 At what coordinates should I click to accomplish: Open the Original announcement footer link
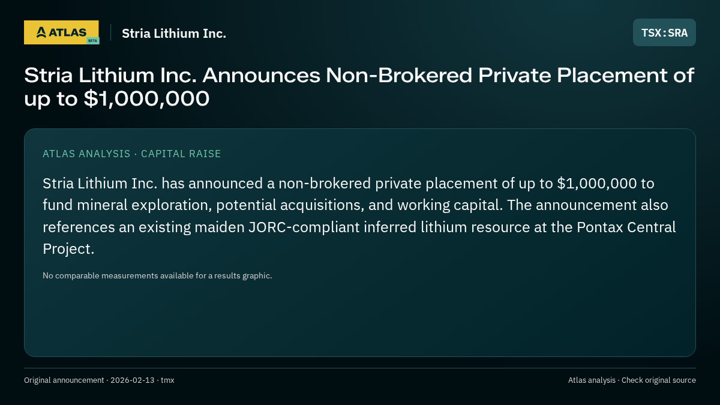(x=64, y=380)
